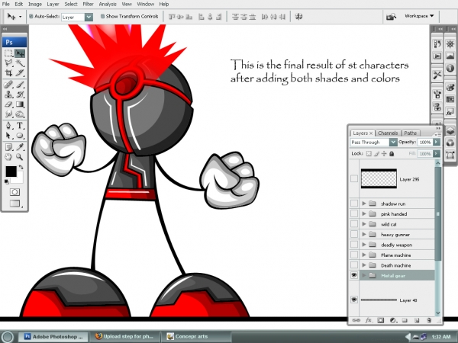
Task: Select the Blur tool
Action: (x=8, y=114)
